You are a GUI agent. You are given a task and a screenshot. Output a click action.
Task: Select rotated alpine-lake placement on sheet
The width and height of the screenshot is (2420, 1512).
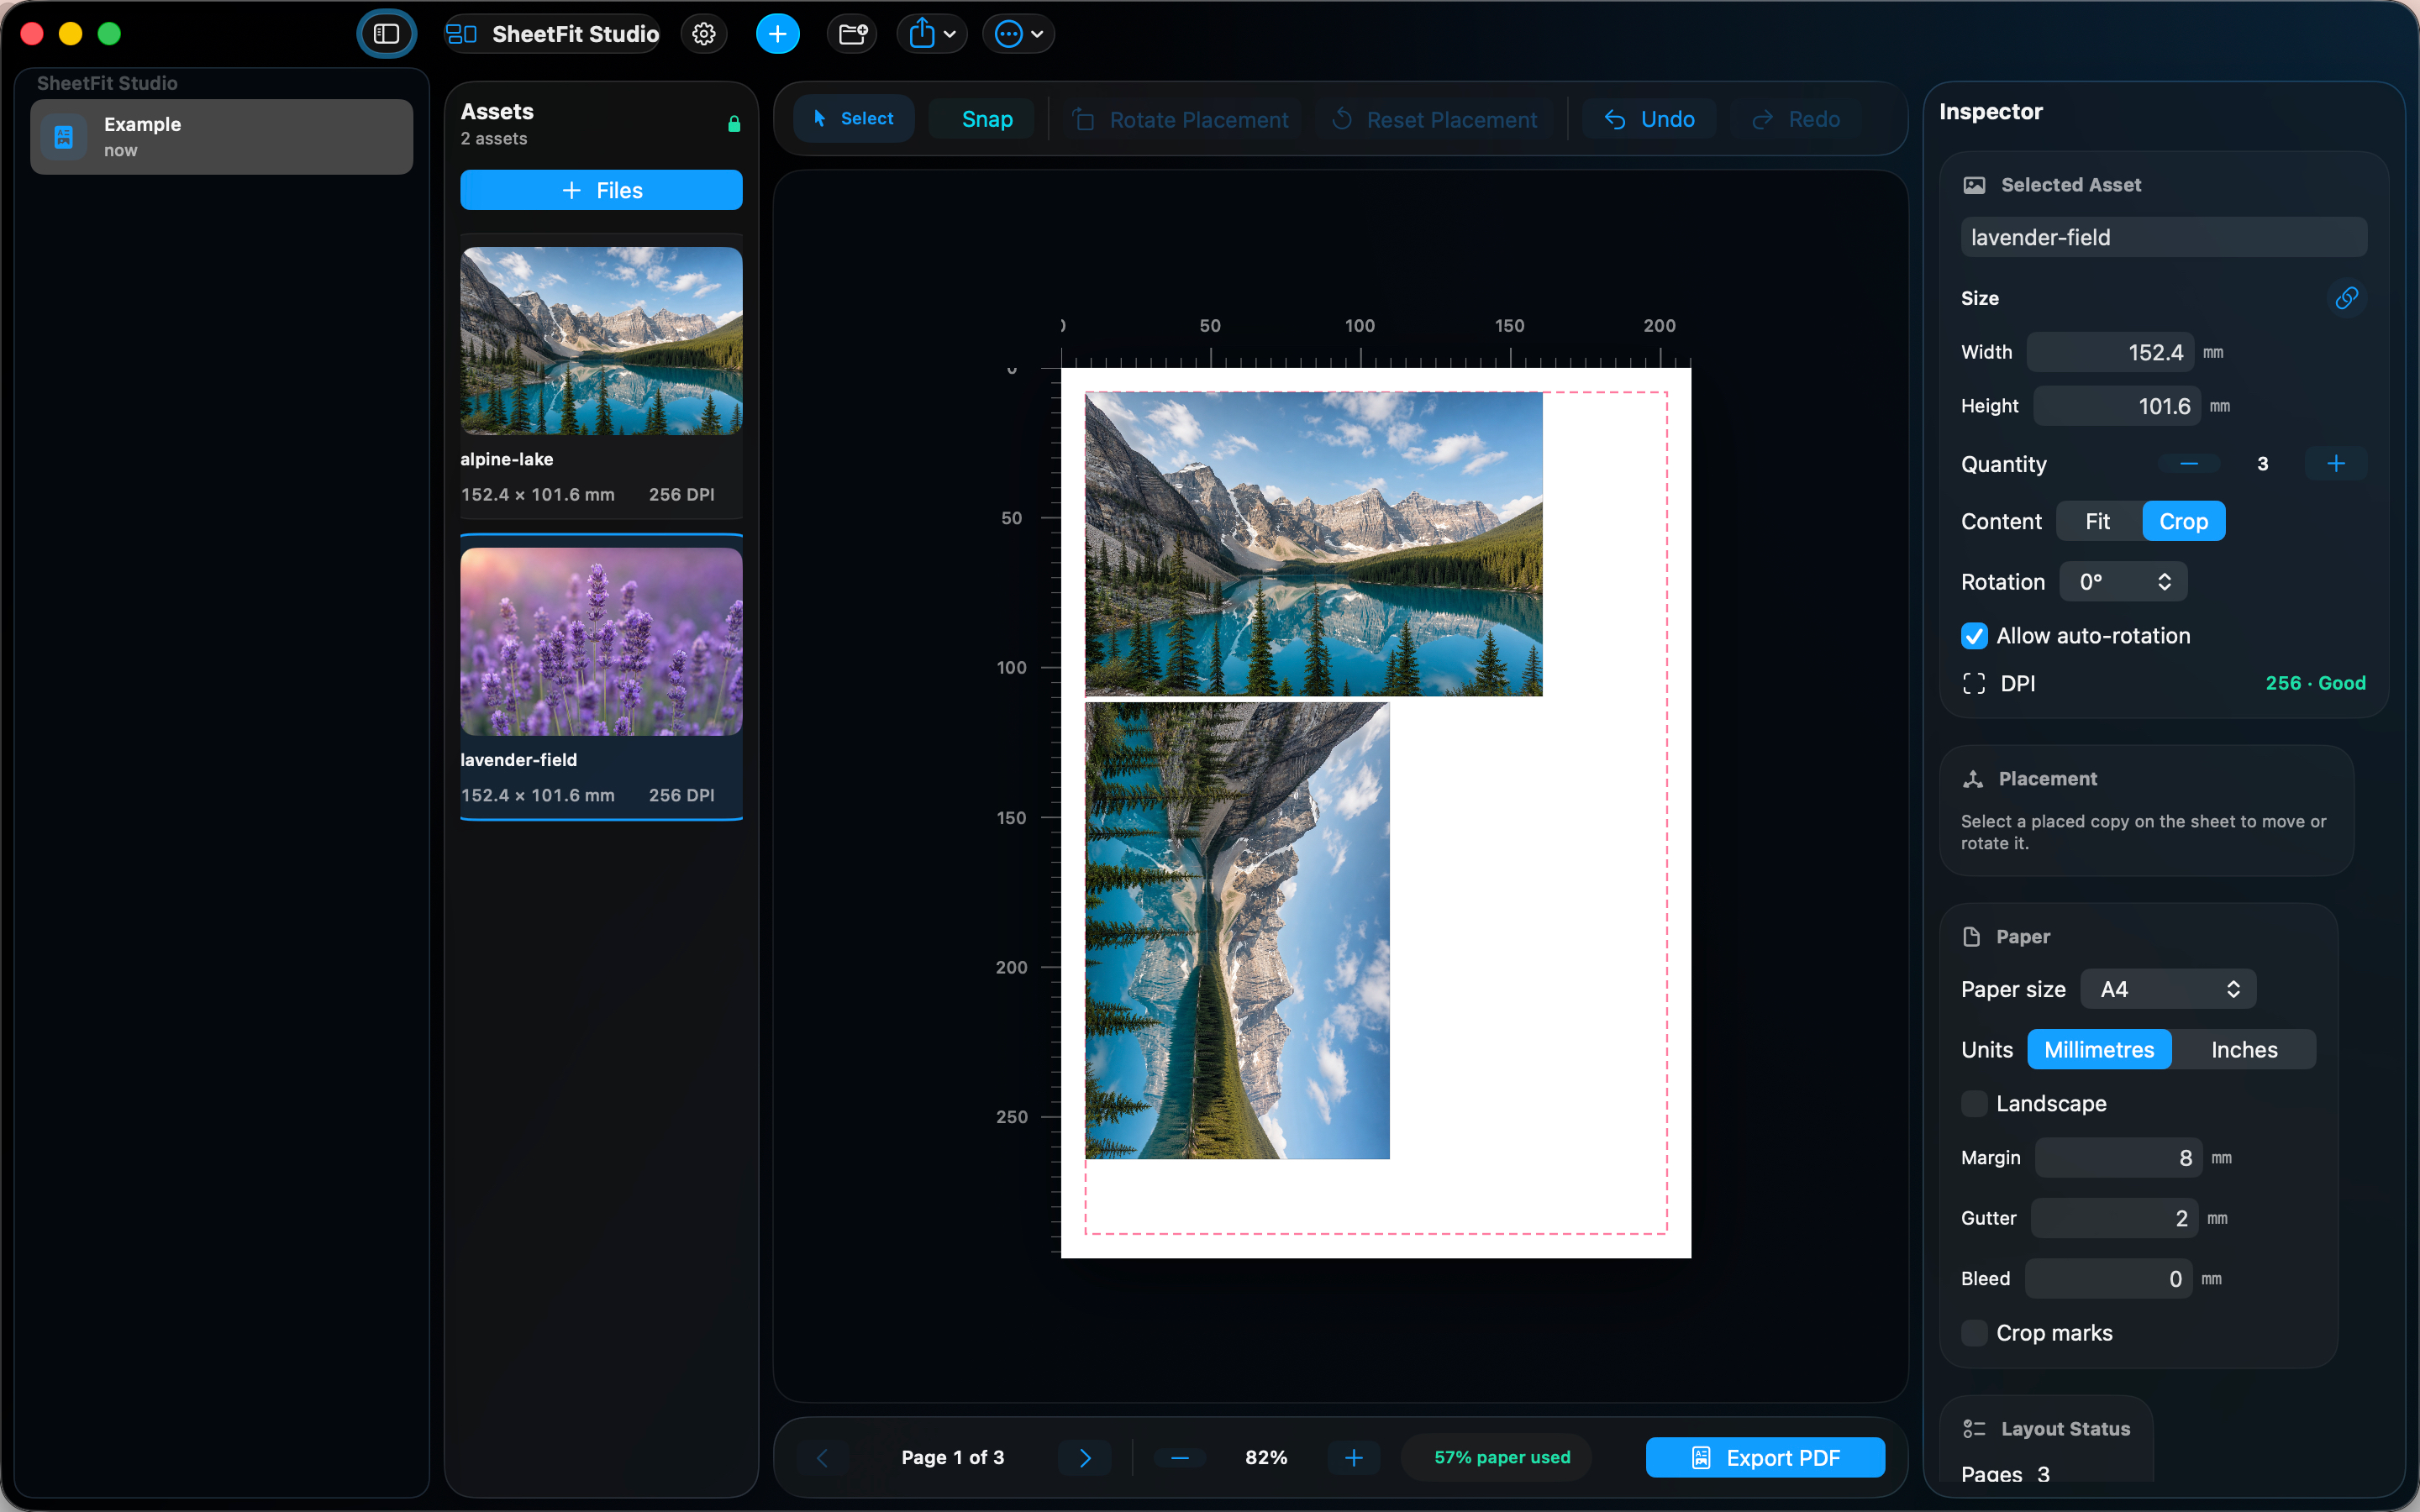[1237, 930]
